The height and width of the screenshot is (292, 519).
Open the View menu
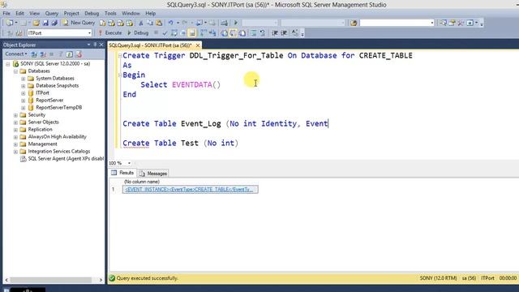[34, 14]
